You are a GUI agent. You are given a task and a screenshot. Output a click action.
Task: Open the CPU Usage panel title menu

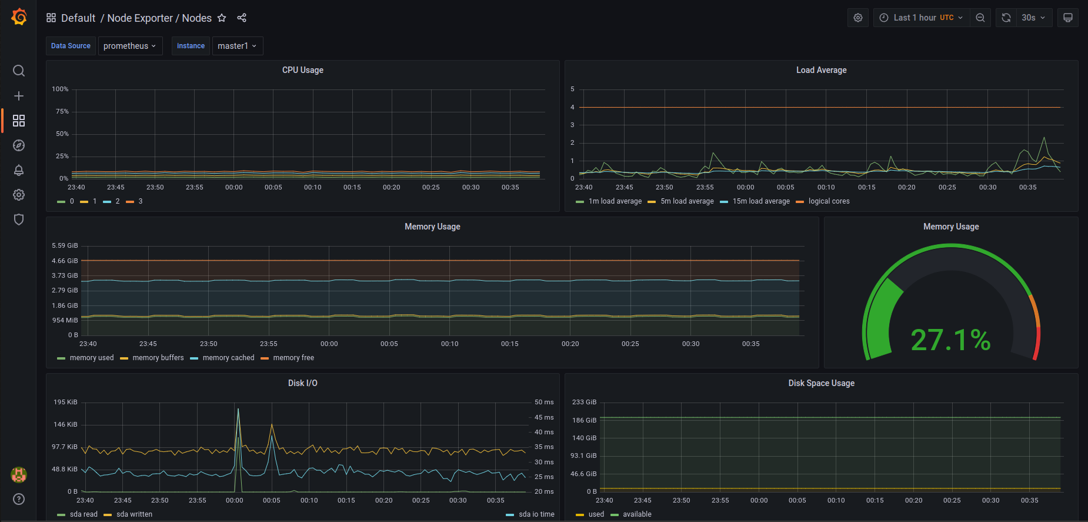tap(303, 70)
